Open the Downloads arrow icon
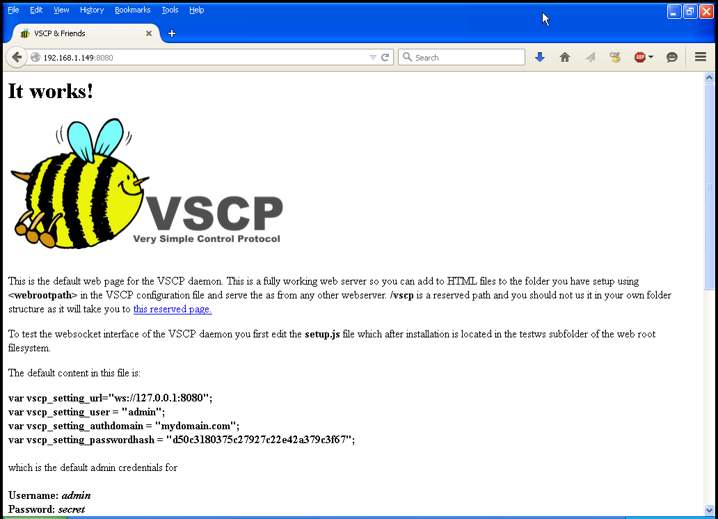Screen dimensions: 718x519 (x=540, y=58)
